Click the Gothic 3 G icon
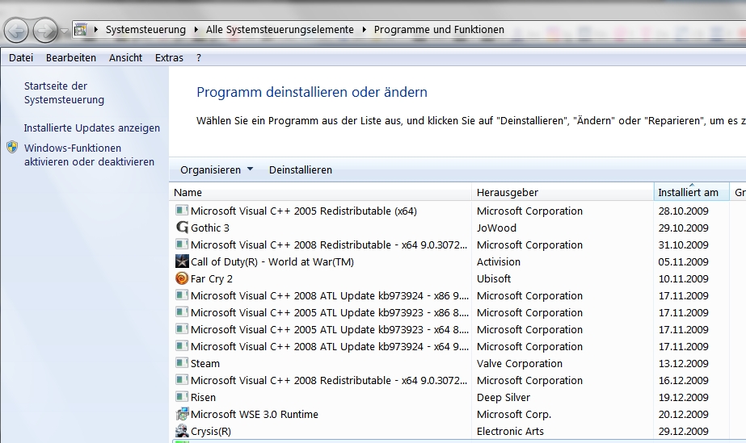Viewport: 746px width, 443px height. coord(182,228)
